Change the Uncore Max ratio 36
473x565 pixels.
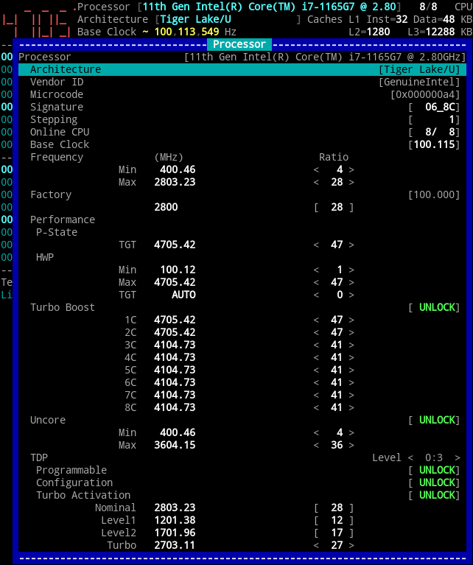(x=334, y=445)
